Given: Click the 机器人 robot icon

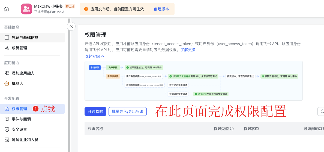Looking at the screenshot, I should tap(7, 83).
